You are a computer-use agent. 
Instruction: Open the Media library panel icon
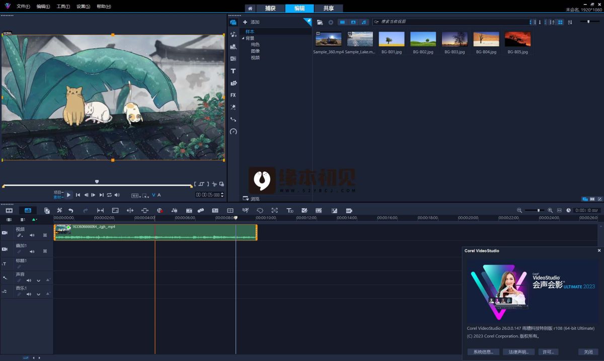[233, 22]
